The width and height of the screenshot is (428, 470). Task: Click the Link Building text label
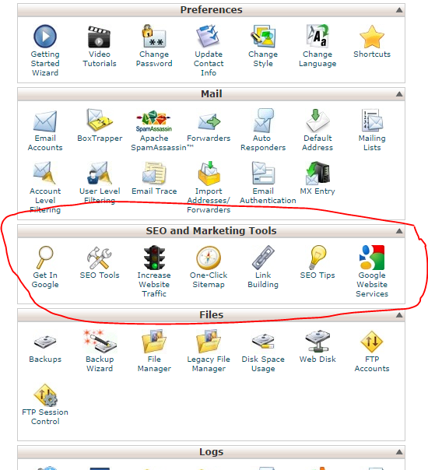click(263, 279)
